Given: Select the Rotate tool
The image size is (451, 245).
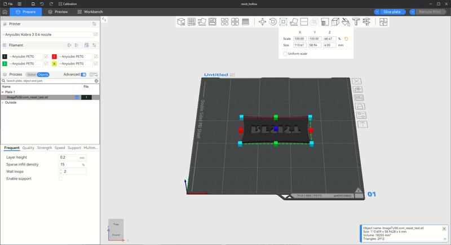Looking at the screenshot, I should coord(273,22).
